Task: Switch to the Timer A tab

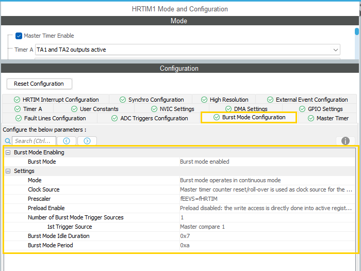Action: point(28,109)
